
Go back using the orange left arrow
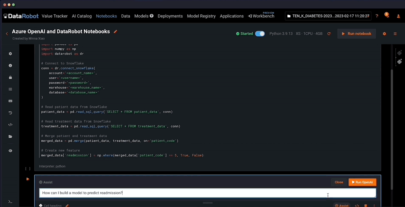pos(7,34)
